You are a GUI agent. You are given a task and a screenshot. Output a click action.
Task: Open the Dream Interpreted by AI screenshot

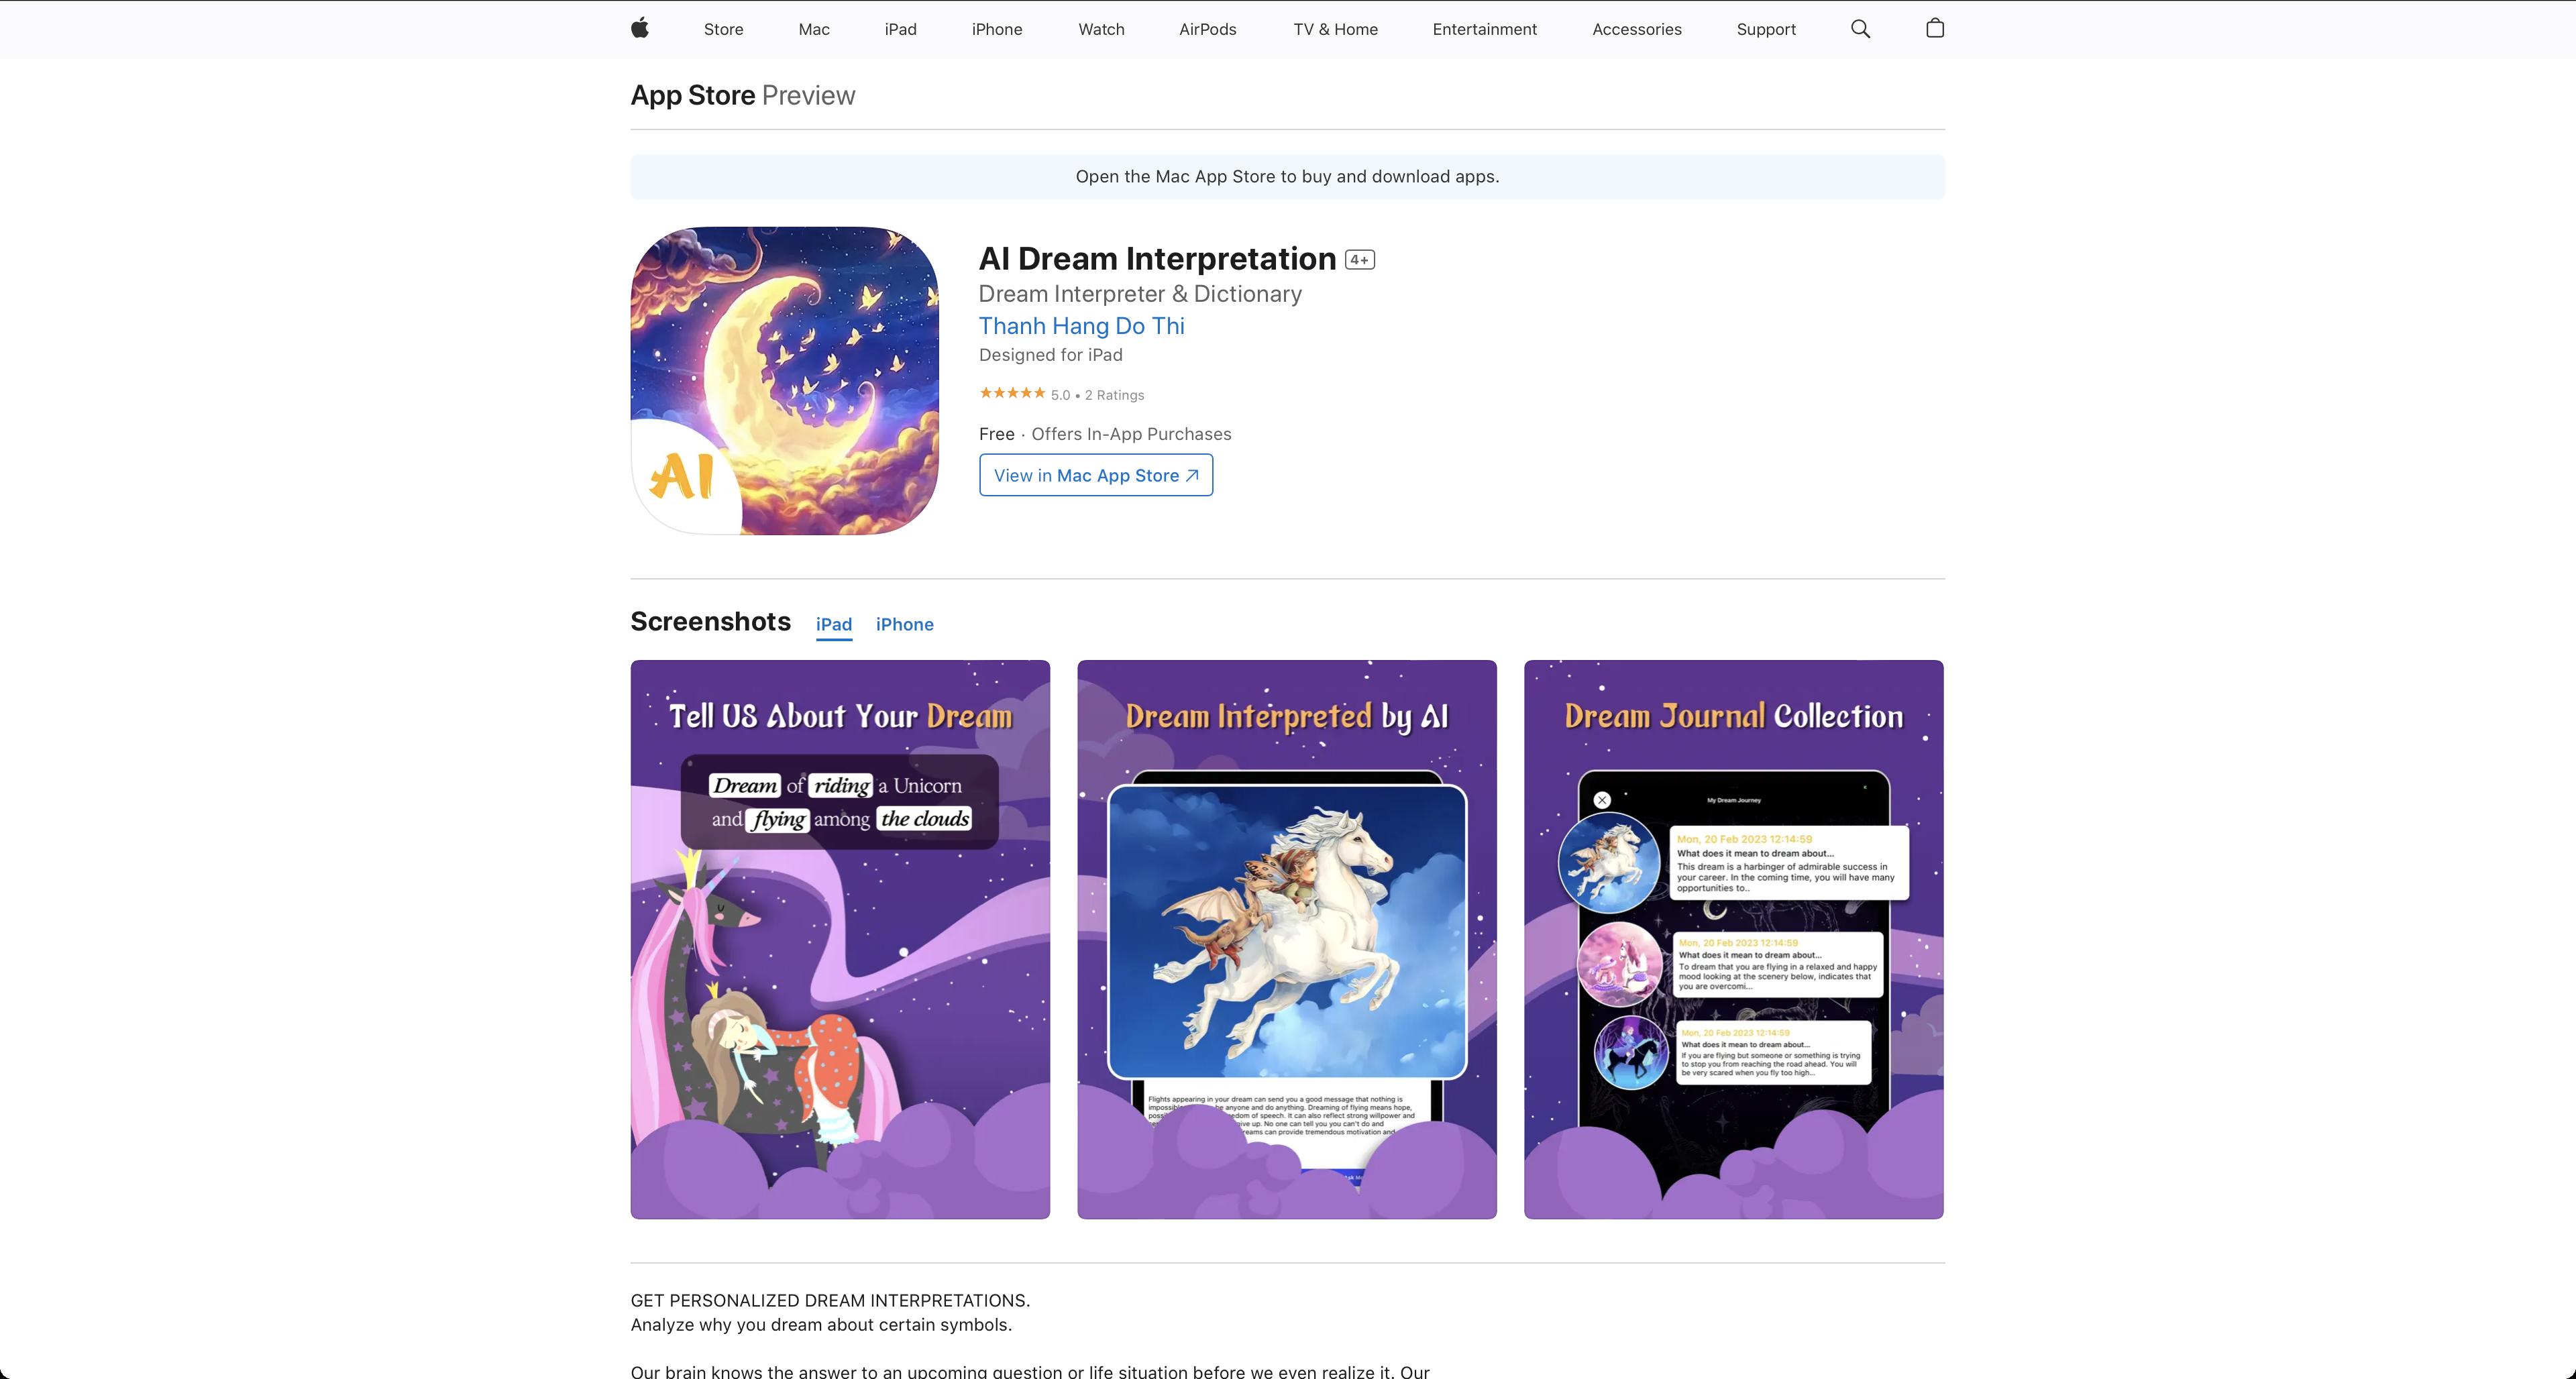(1286, 939)
